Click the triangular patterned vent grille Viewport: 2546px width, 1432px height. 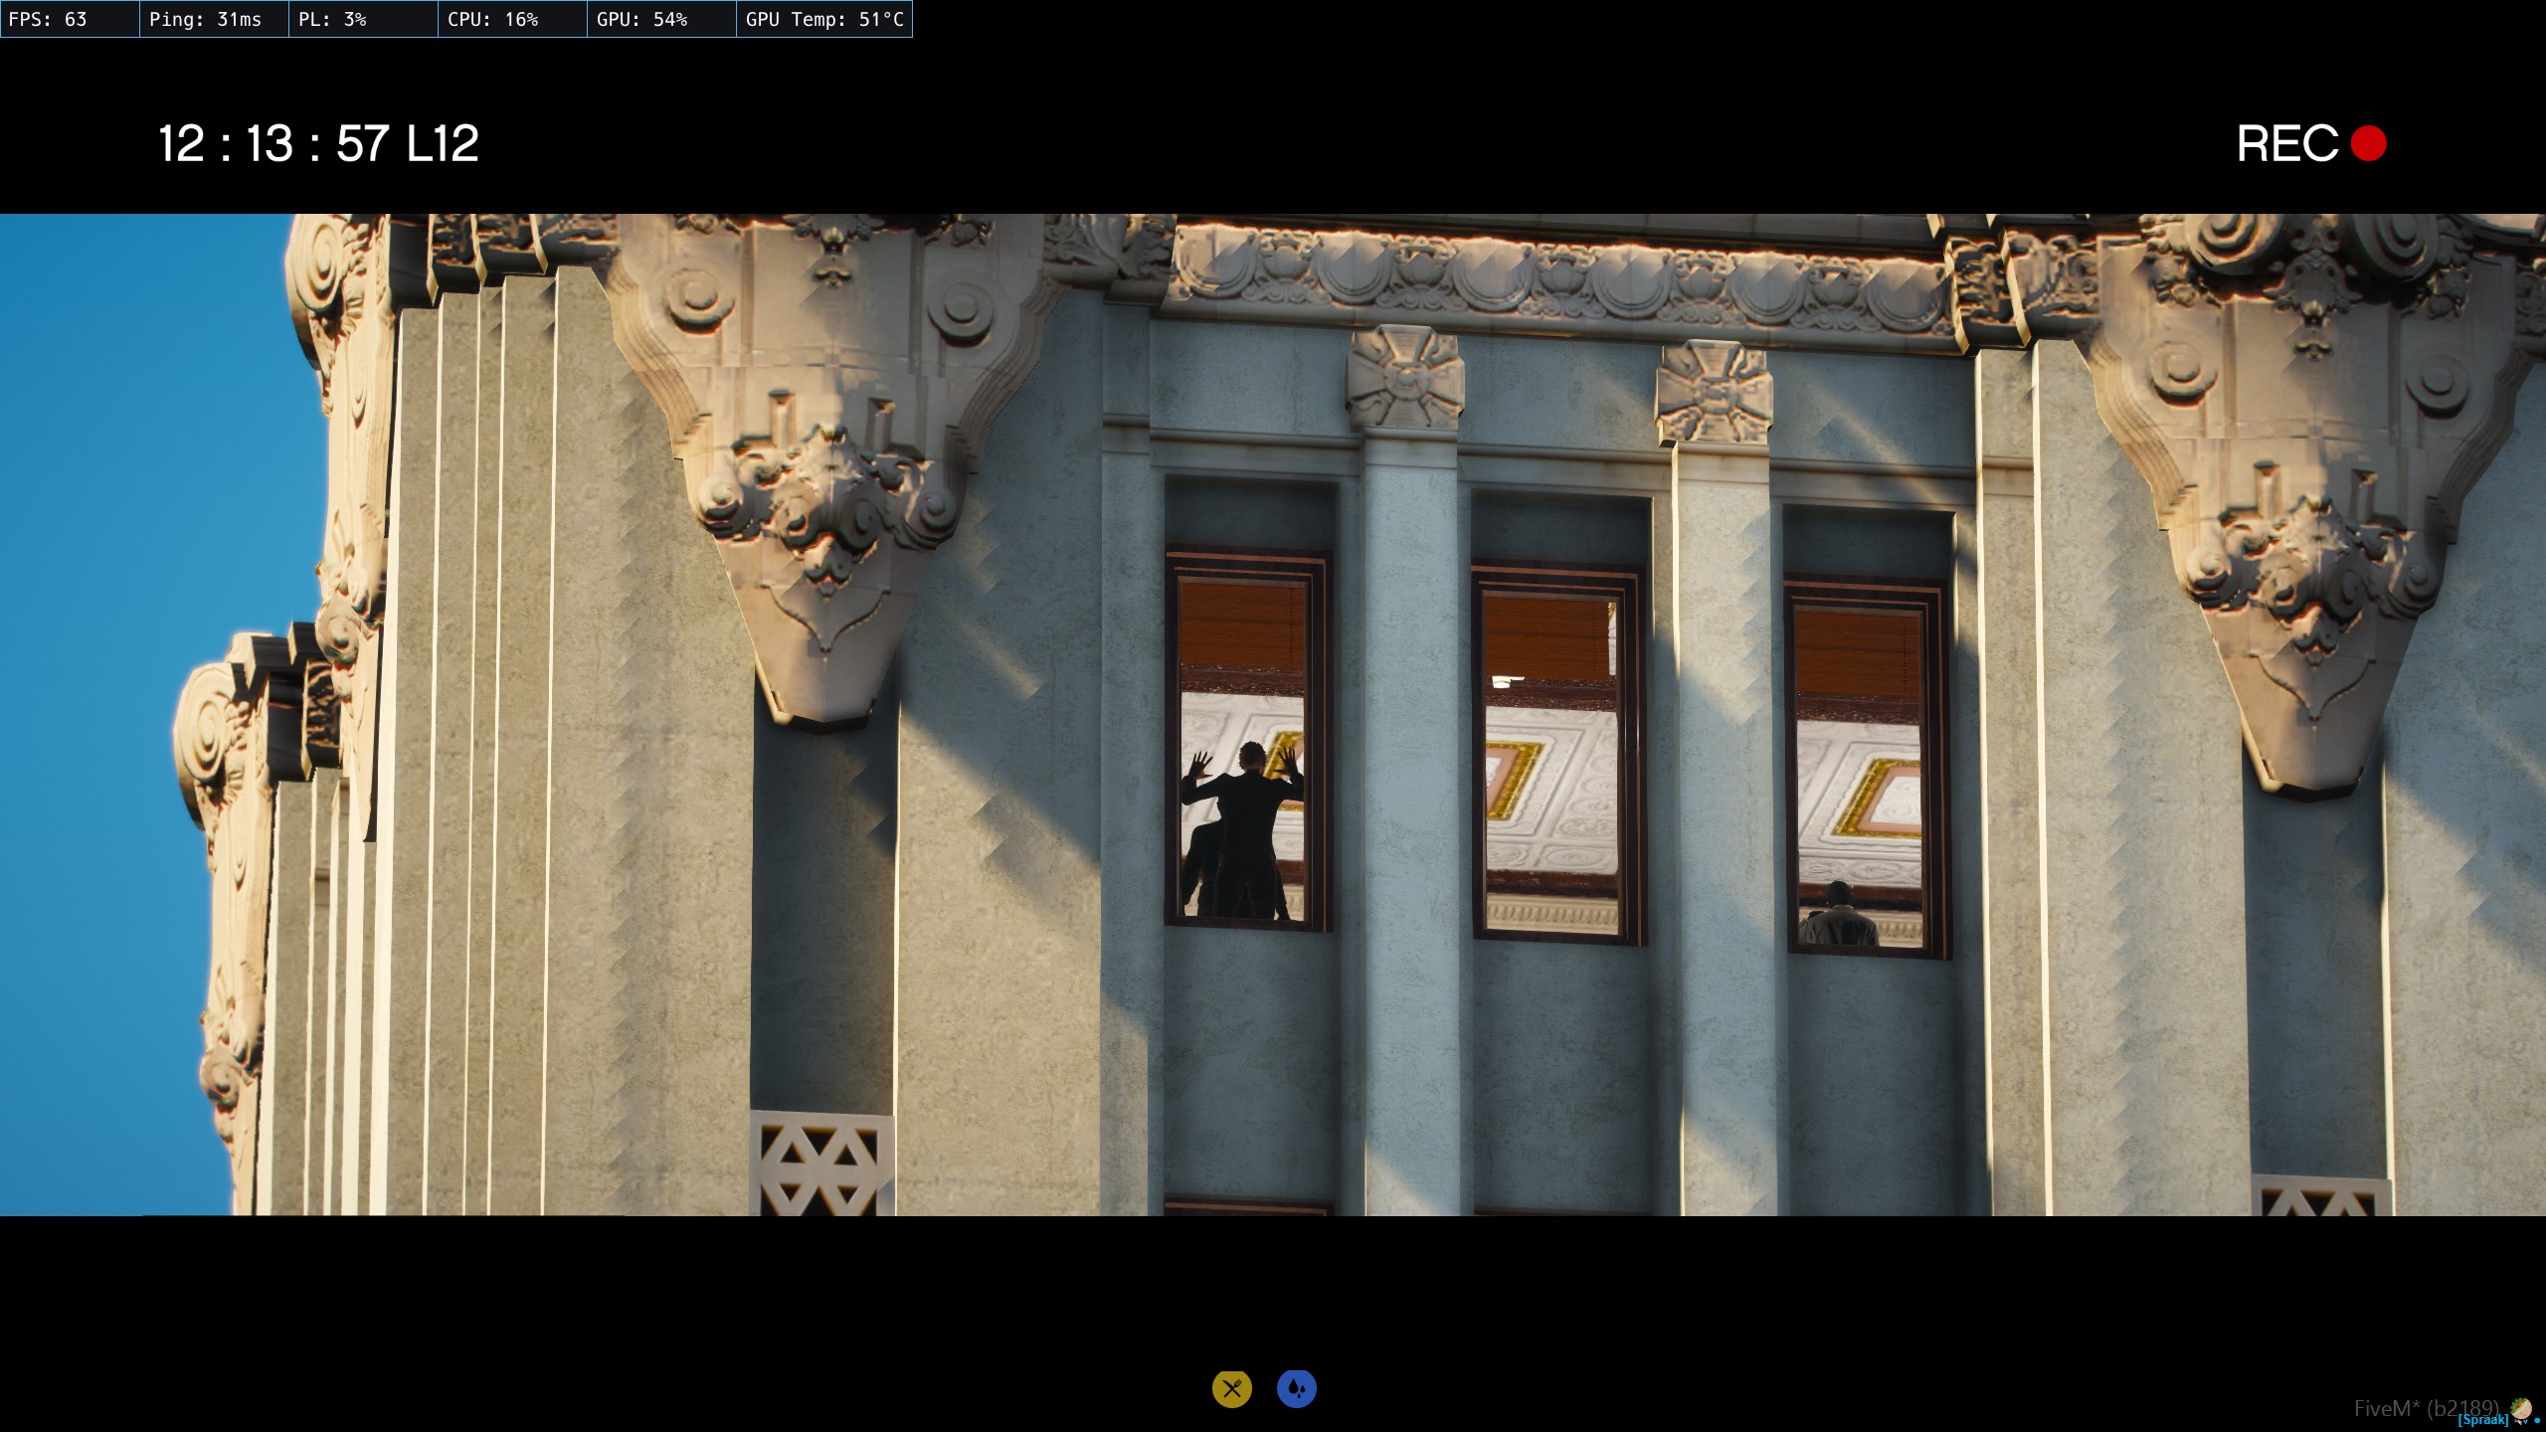tap(821, 1163)
